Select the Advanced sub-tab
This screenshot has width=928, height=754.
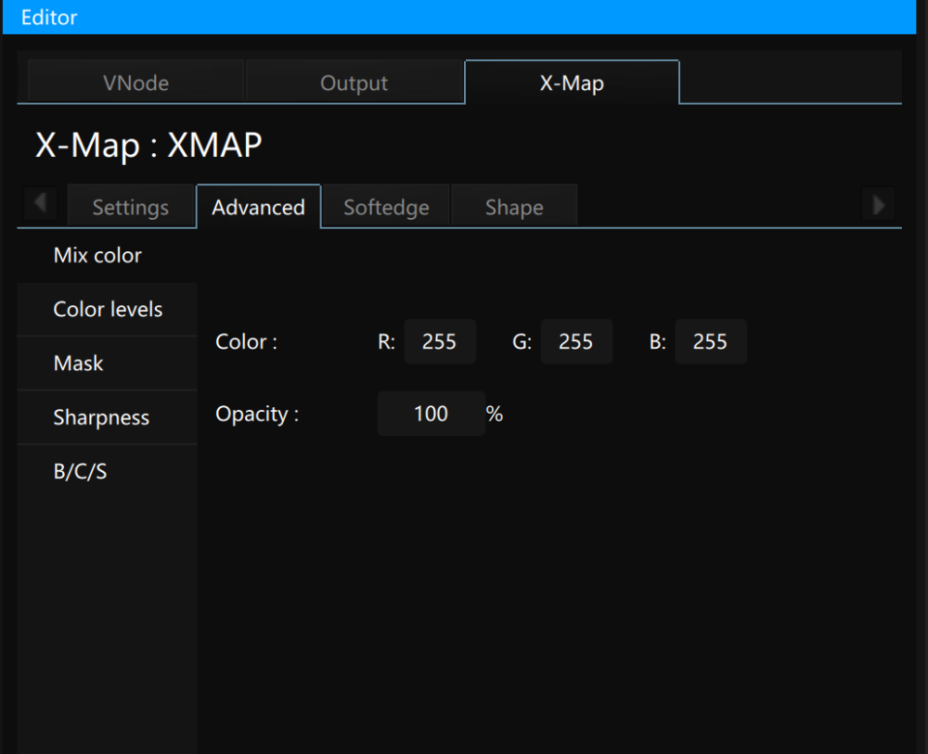click(x=259, y=207)
